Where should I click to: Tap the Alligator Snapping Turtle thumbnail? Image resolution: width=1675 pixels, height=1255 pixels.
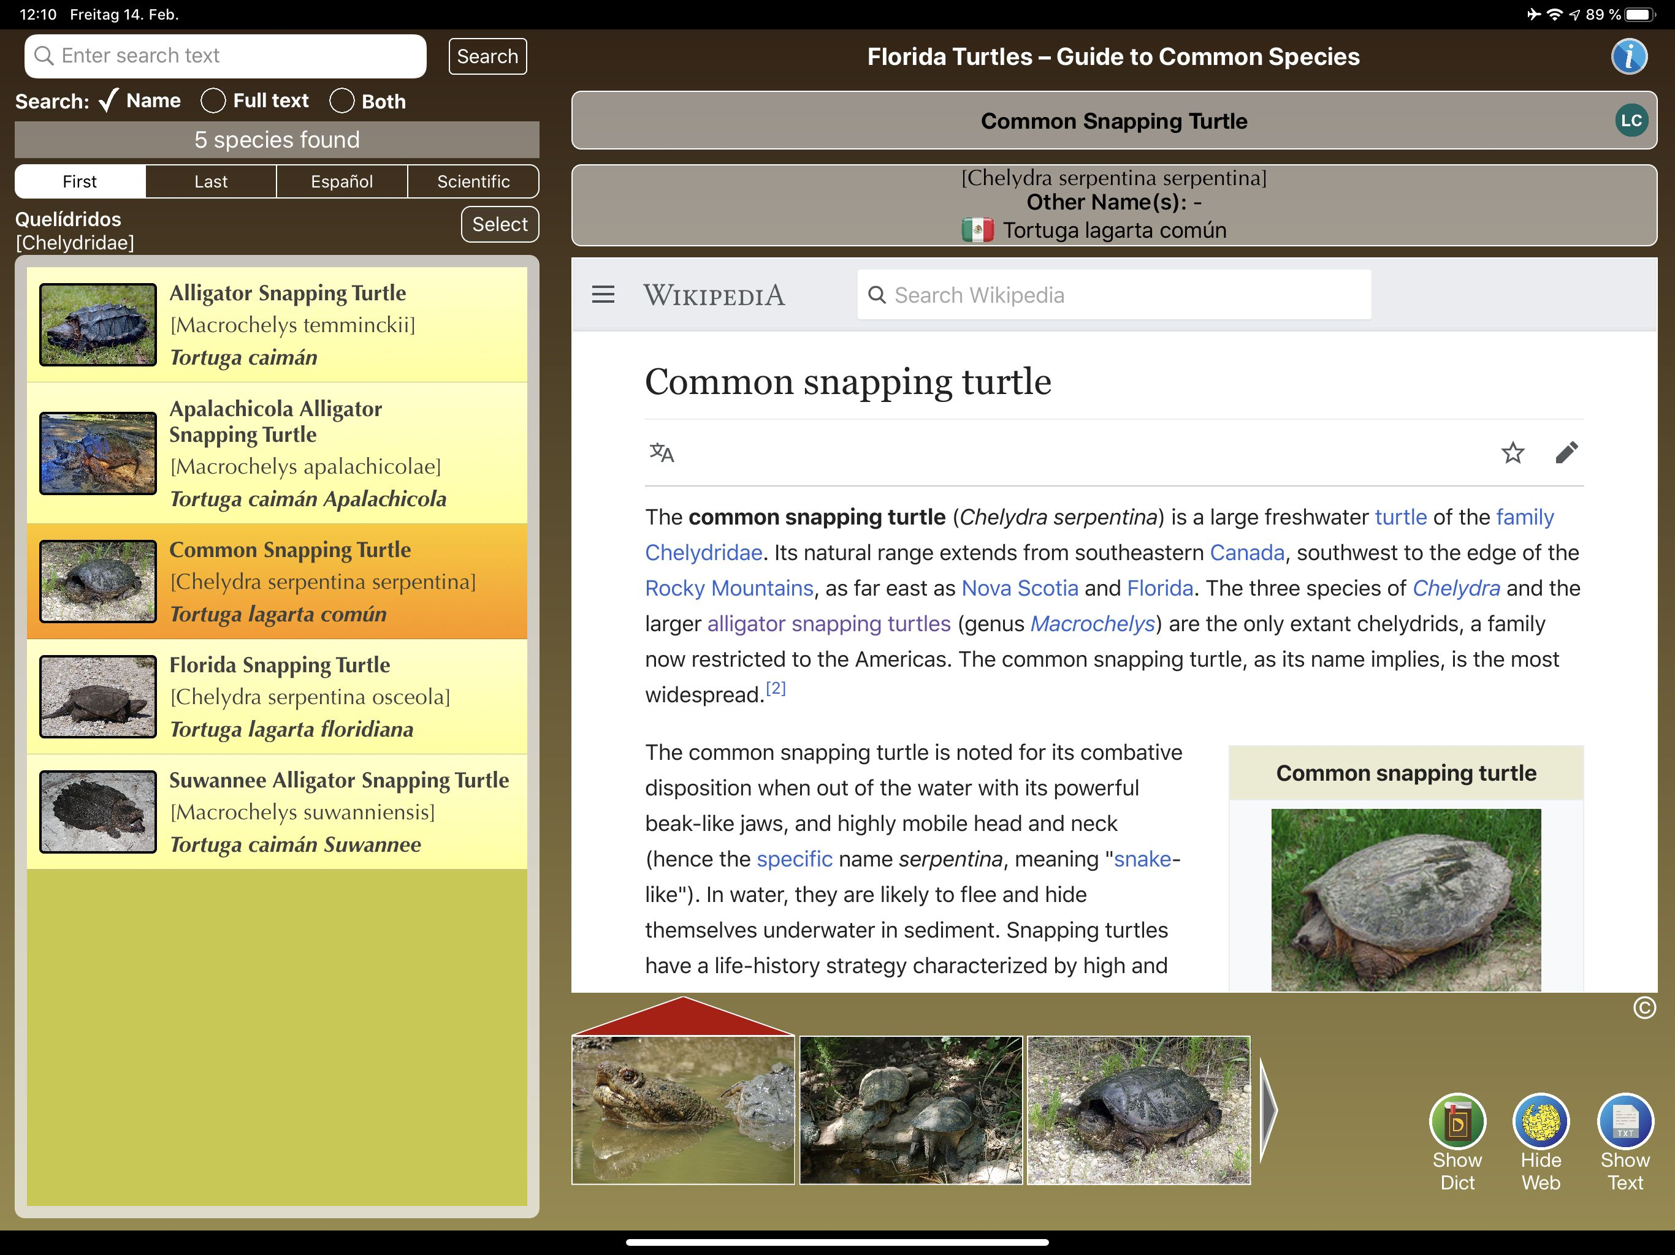[97, 325]
